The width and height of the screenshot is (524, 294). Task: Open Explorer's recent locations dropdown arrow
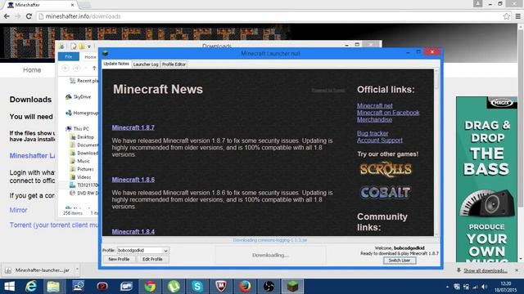[86, 68]
